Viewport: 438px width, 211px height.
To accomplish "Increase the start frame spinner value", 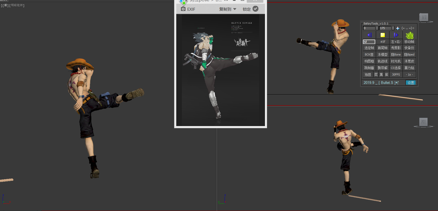I will pyautogui.click(x=377, y=27).
